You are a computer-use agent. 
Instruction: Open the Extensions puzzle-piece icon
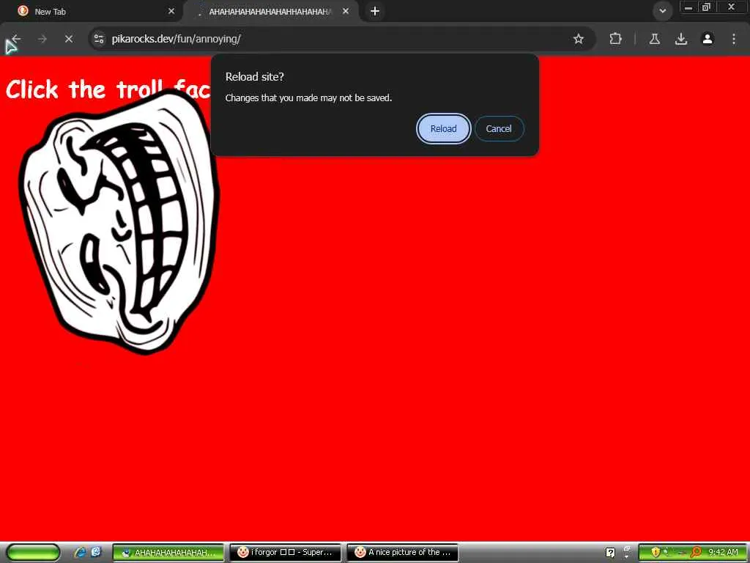[x=615, y=39]
